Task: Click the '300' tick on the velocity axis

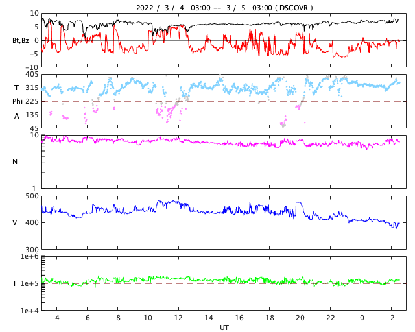Action: (x=32, y=249)
